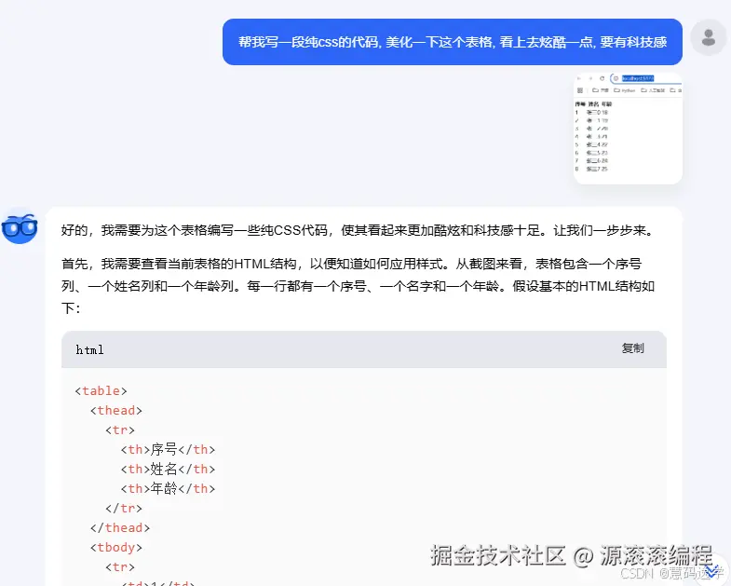Click the blue user message bubble
Image resolution: width=731 pixels, height=586 pixels.
[453, 42]
